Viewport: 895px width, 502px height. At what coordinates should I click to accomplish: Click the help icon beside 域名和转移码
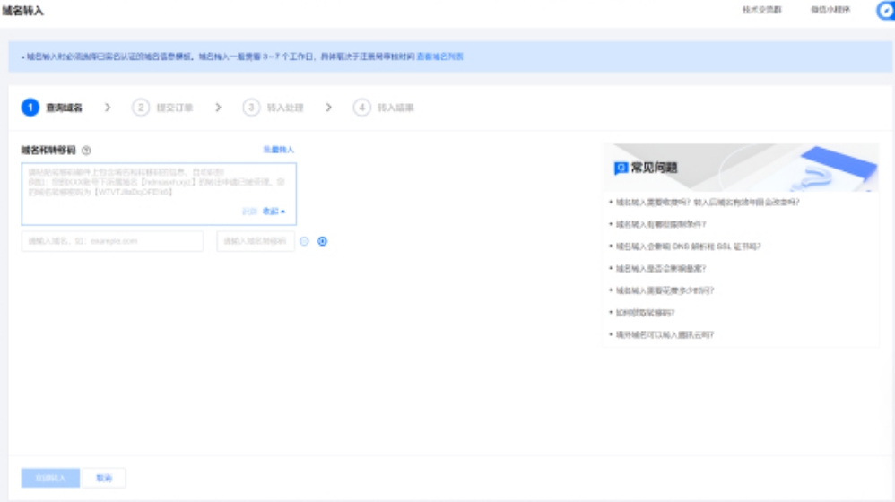click(86, 151)
